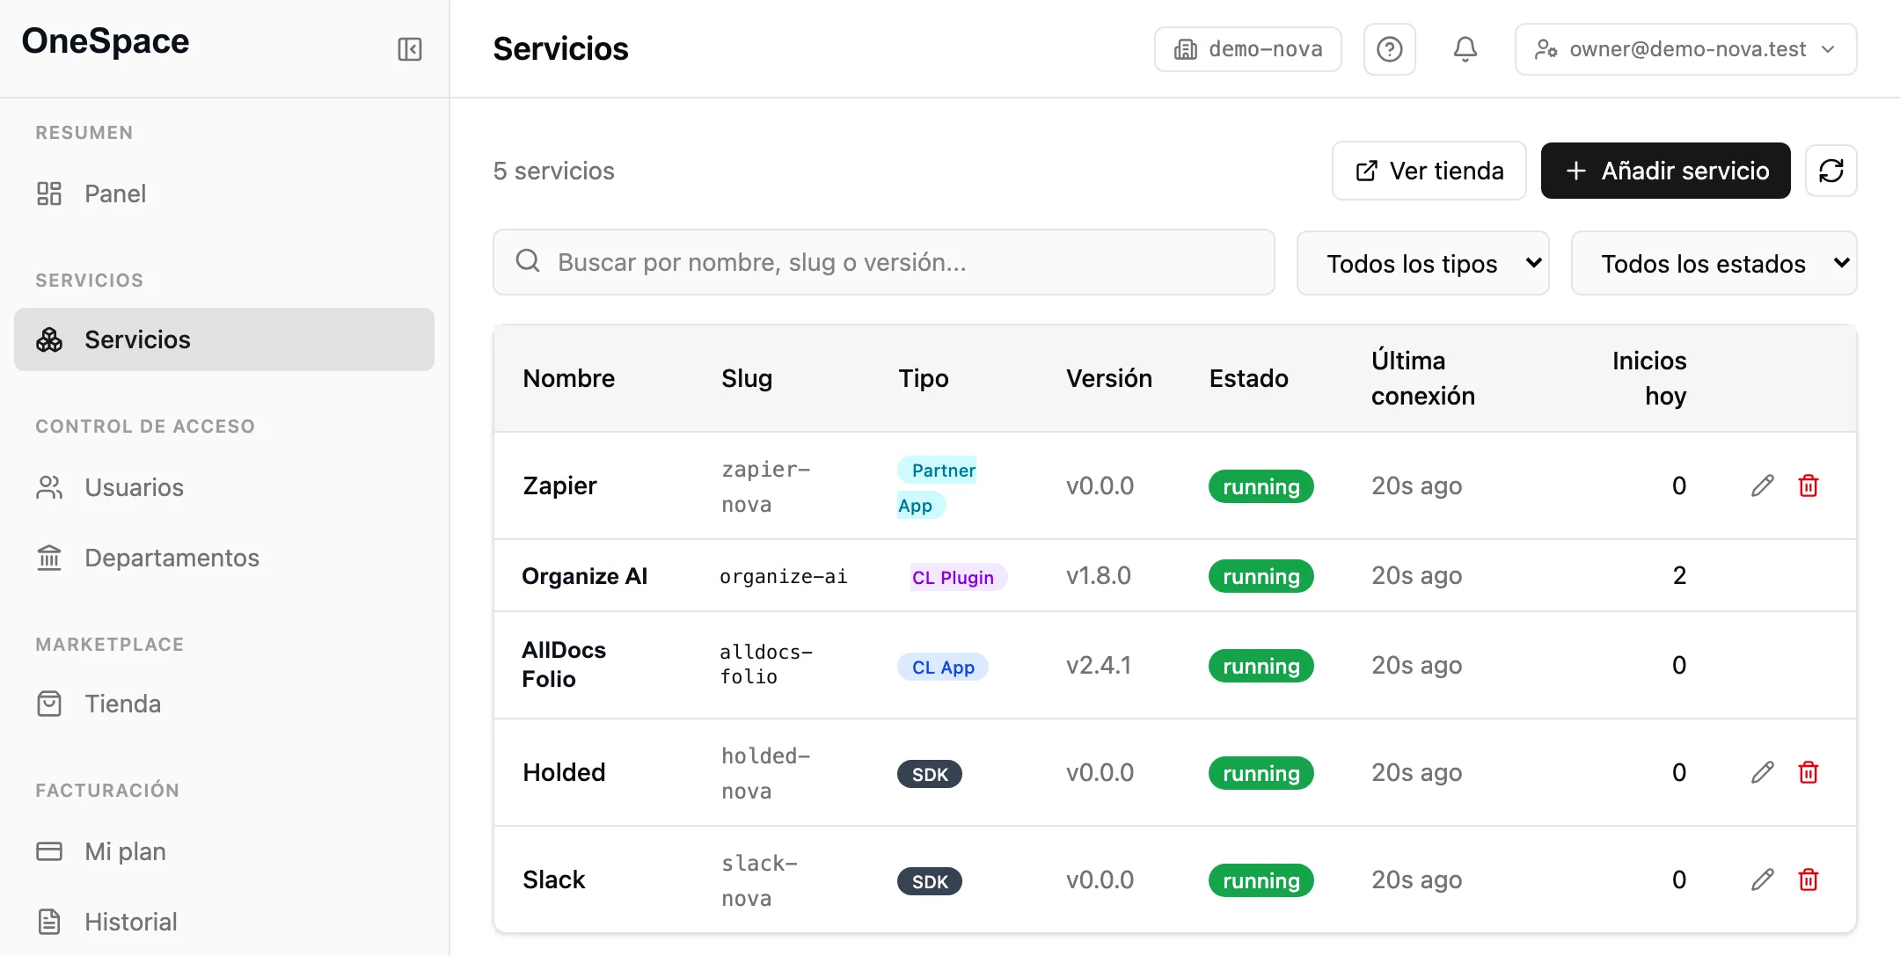
Task: Click the AllDocs Folio service name
Action: pyautogui.click(x=564, y=664)
